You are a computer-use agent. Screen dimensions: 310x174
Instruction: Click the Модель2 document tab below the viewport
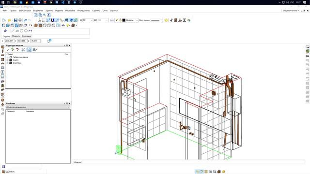(77, 162)
